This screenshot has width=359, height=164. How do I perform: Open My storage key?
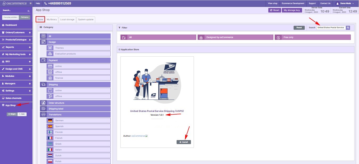click(292, 10)
